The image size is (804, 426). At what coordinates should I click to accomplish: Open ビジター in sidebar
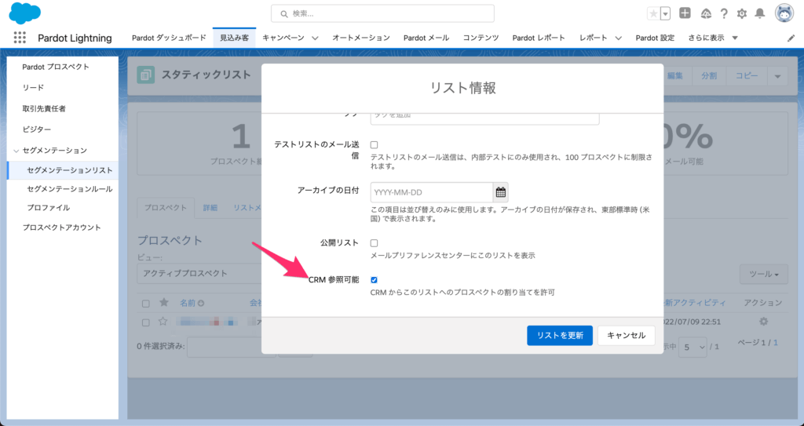tap(36, 129)
